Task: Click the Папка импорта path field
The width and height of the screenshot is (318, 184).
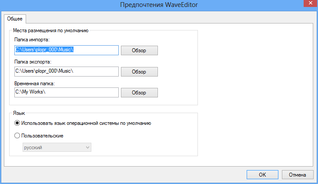Action: (x=67, y=50)
